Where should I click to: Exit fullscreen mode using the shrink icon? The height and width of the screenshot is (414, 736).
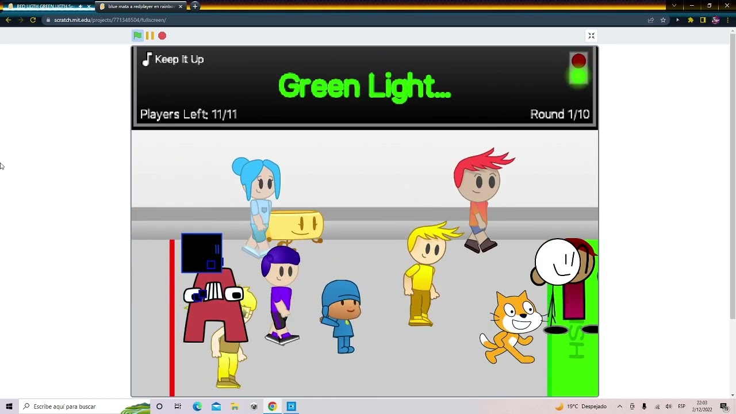point(591,36)
